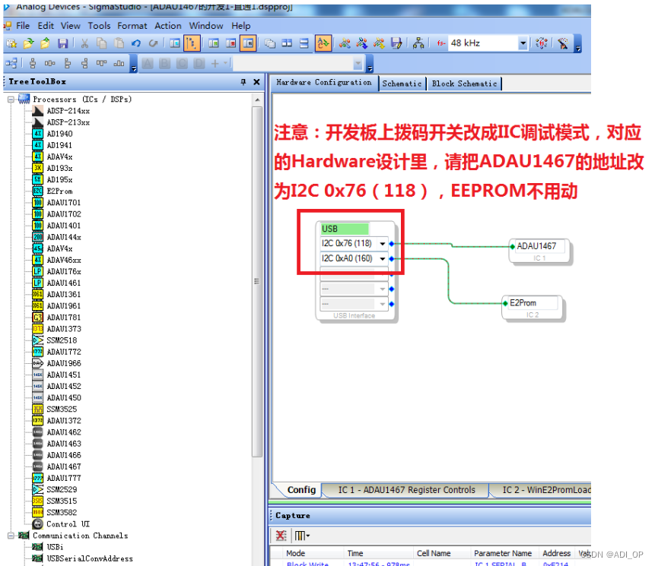Click the Redo icon on the toolbar
The width and height of the screenshot is (655, 566).
pyautogui.click(x=151, y=43)
